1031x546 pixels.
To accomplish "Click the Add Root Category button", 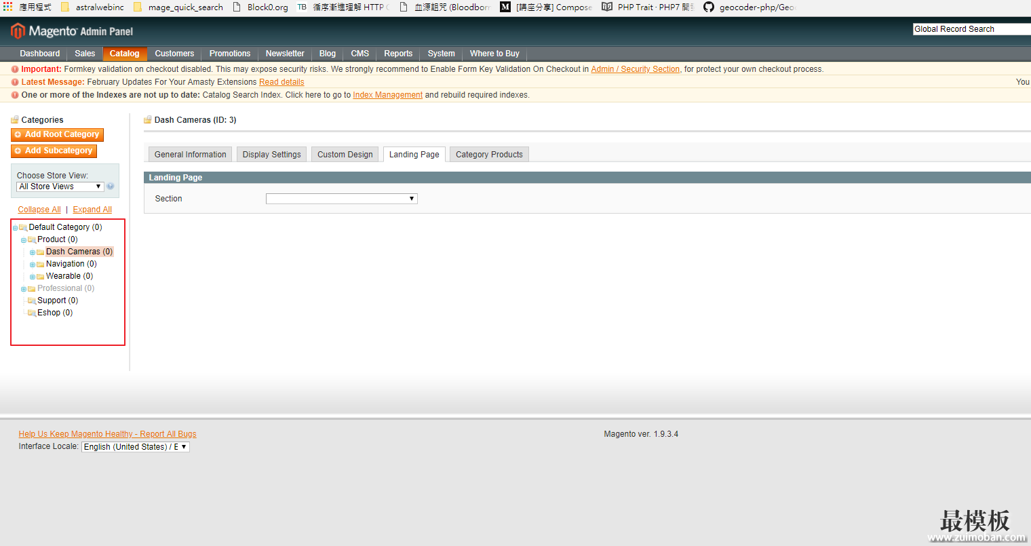I will [x=57, y=135].
